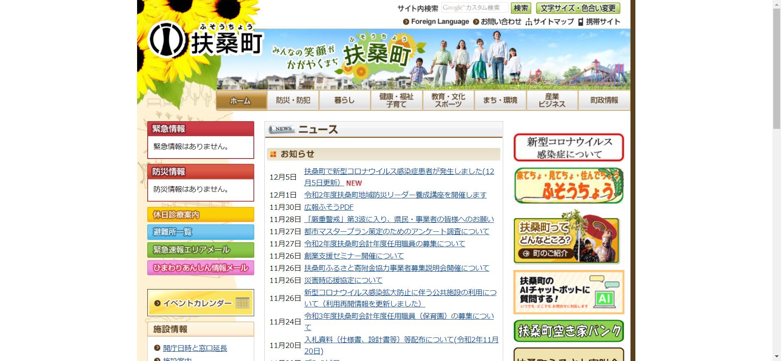Screen dimensions: 781x361
Task: Open the 健康・福祉 子育て menu tab
Action: click(x=397, y=100)
